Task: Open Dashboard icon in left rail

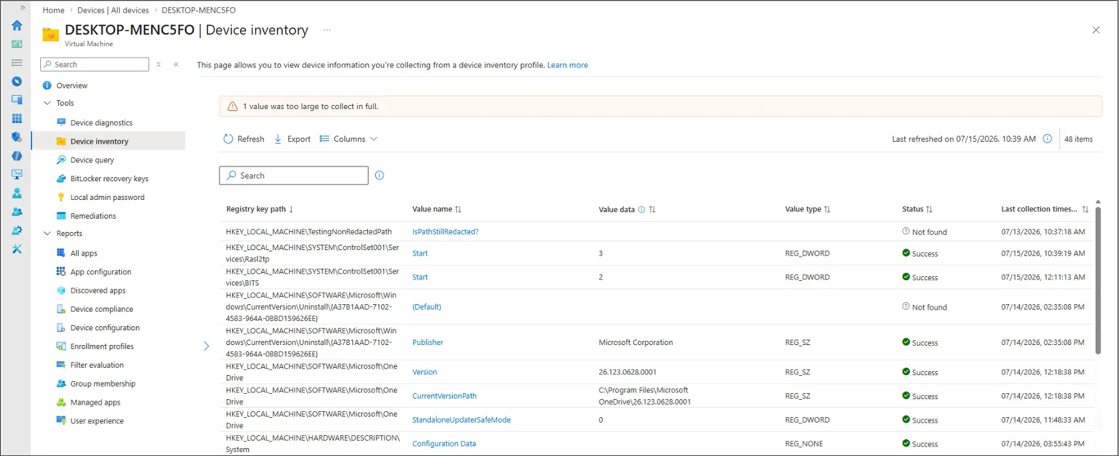Action: (x=17, y=44)
